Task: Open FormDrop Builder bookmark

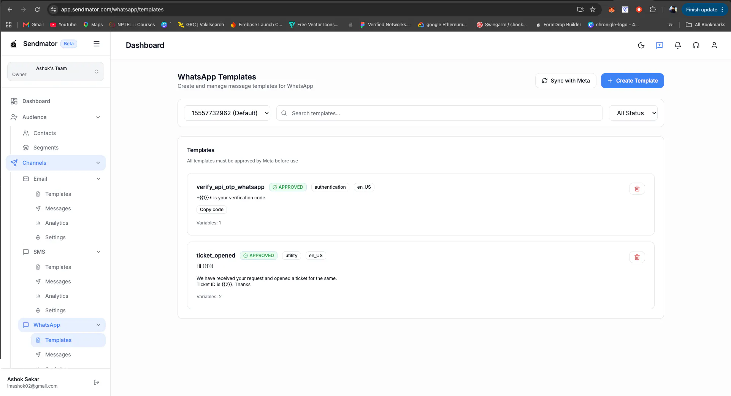Action: pos(558,25)
